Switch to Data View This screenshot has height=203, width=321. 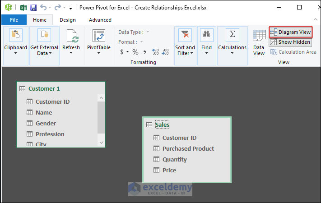259,42
